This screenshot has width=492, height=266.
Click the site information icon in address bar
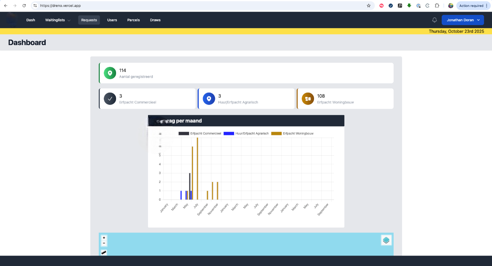pos(35,6)
